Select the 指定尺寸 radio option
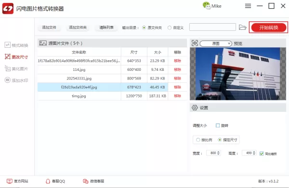 pos(227,140)
